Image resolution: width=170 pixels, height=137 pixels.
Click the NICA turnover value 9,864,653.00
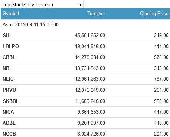point(91,112)
